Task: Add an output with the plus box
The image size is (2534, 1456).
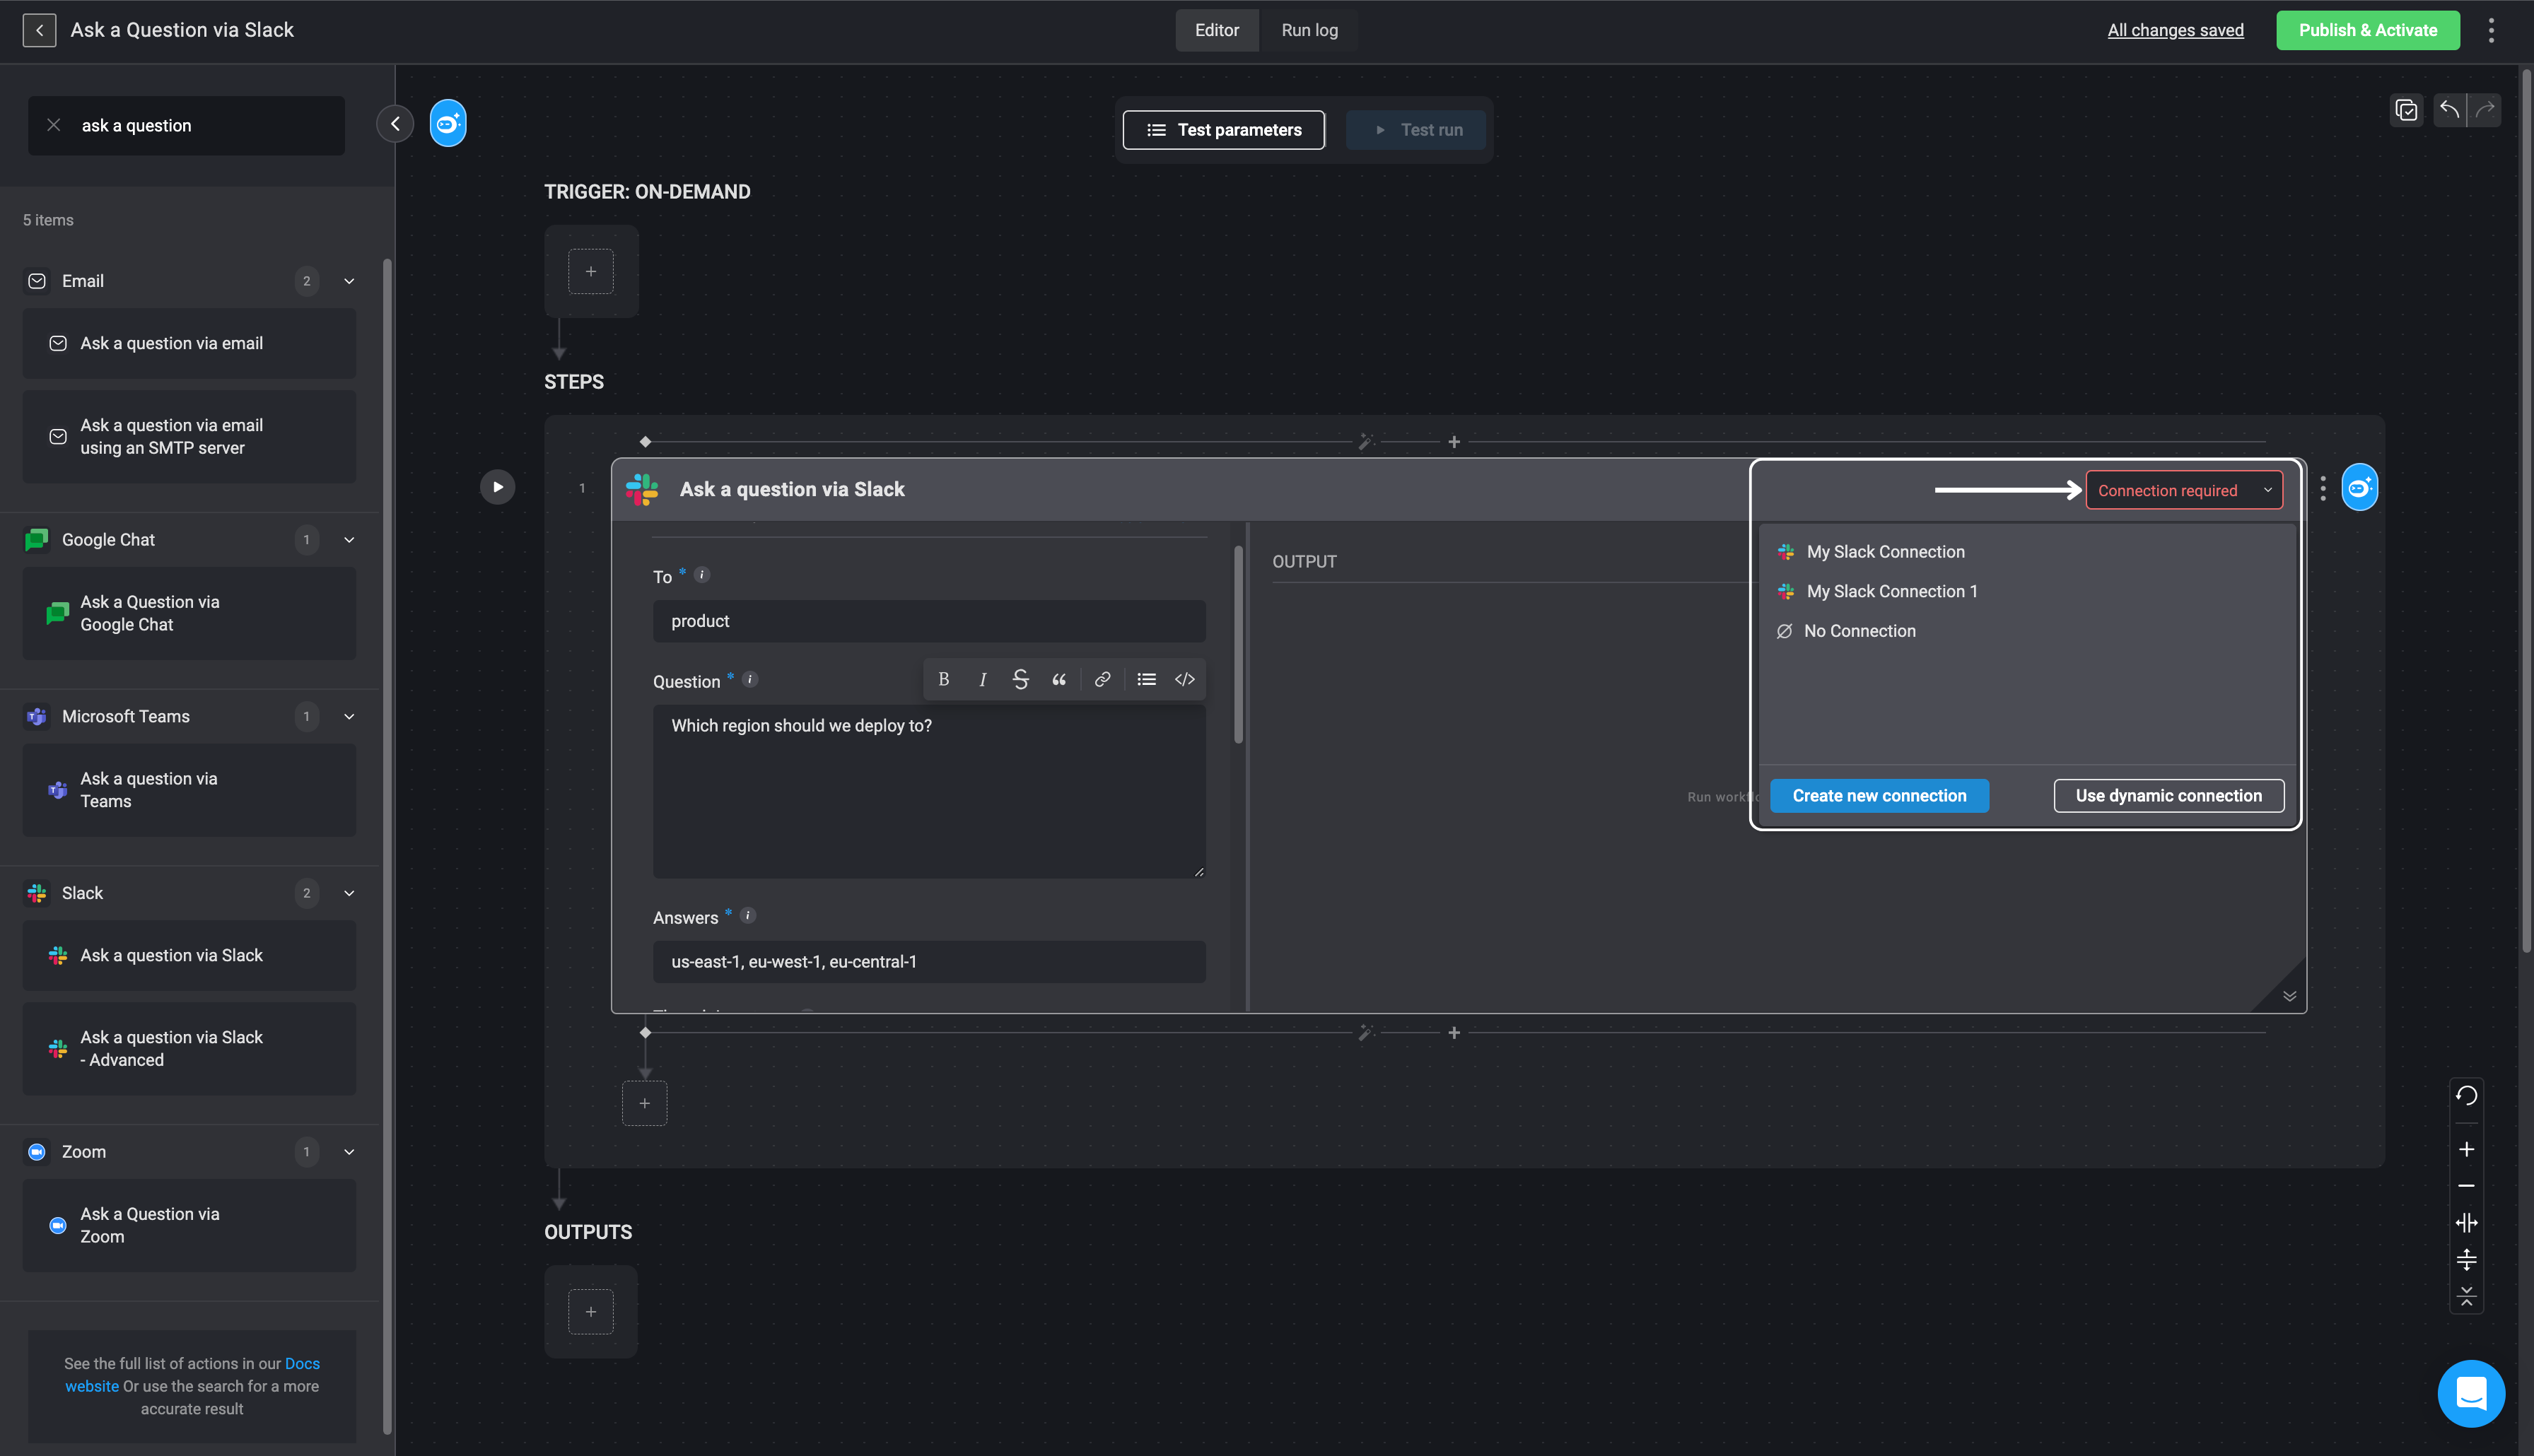Action: pyautogui.click(x=591, y=1311)
